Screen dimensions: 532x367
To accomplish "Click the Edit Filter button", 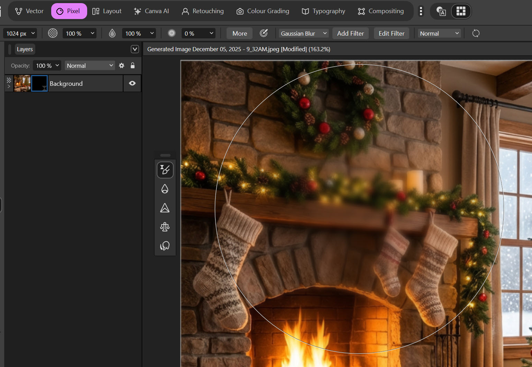I will (x=391, y=34).
